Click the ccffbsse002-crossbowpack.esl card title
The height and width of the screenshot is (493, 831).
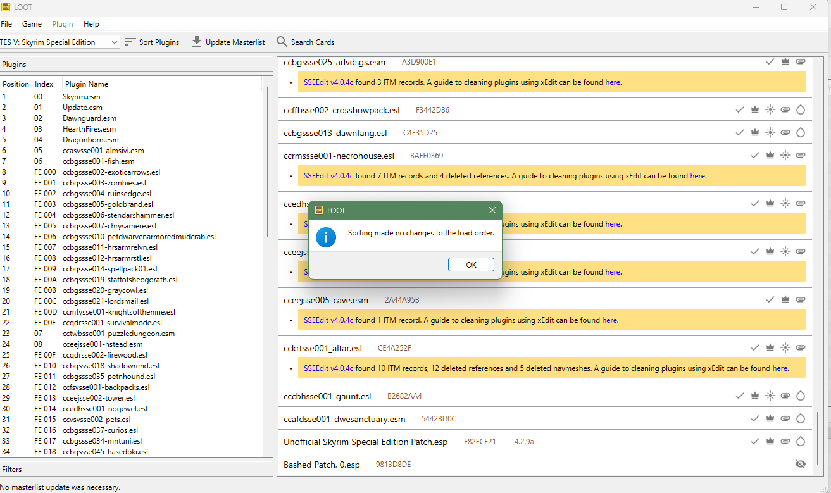pyautogui.click(x=342, y=110)
